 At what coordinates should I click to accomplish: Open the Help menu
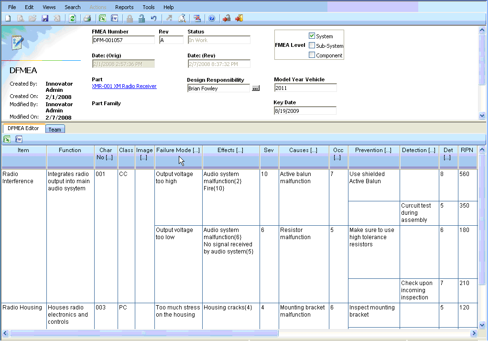click(x=169, y=7)
